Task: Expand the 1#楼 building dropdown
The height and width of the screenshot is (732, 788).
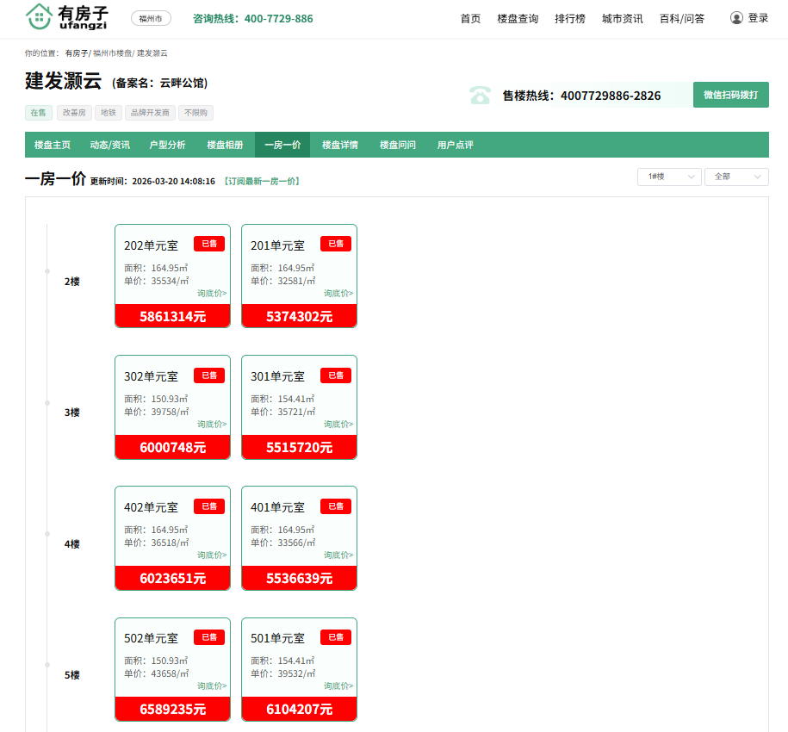Action: coord(669,177)
